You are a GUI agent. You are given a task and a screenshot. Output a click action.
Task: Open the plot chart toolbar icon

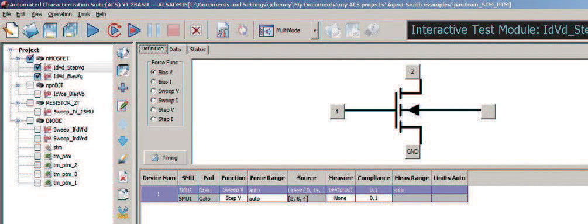click(223, 30)
